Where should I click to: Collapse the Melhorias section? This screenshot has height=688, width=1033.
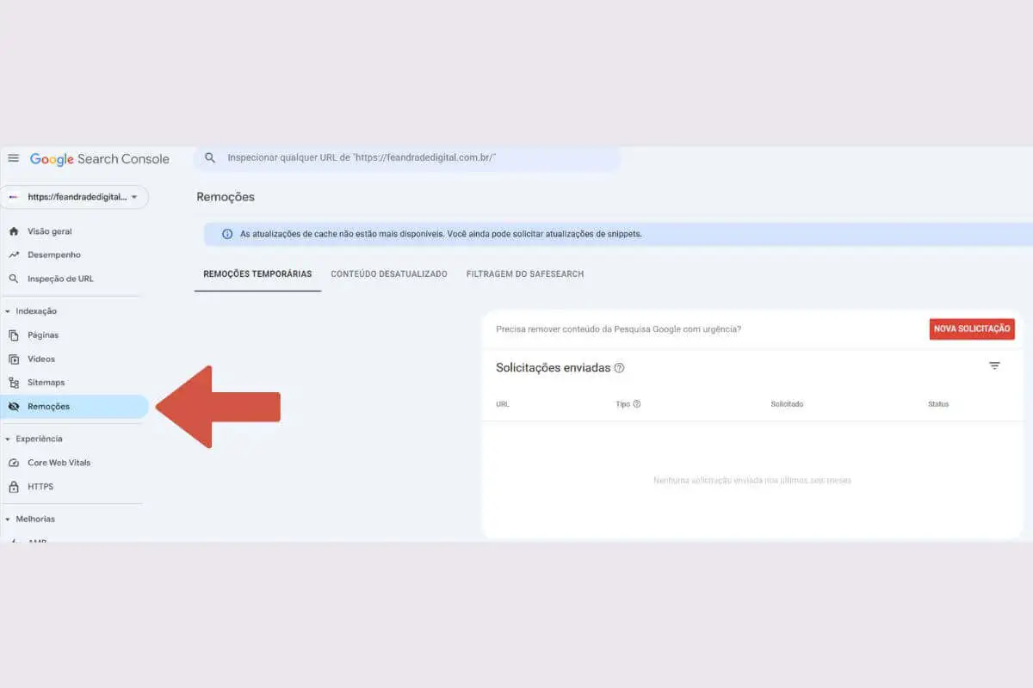point(30,519)
